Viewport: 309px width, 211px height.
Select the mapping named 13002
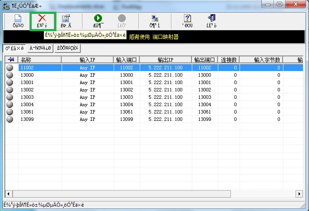point(27,90)
